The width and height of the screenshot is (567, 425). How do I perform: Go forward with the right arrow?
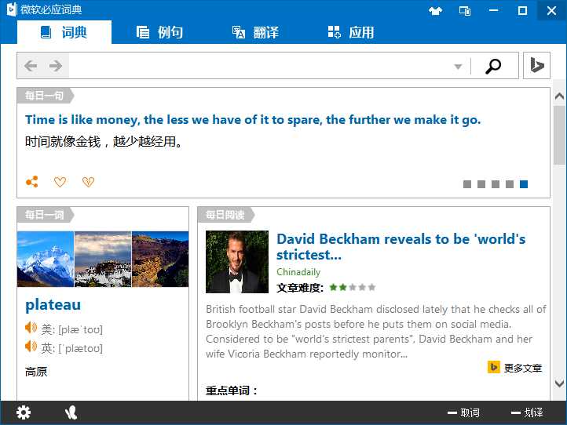(56, 66)
